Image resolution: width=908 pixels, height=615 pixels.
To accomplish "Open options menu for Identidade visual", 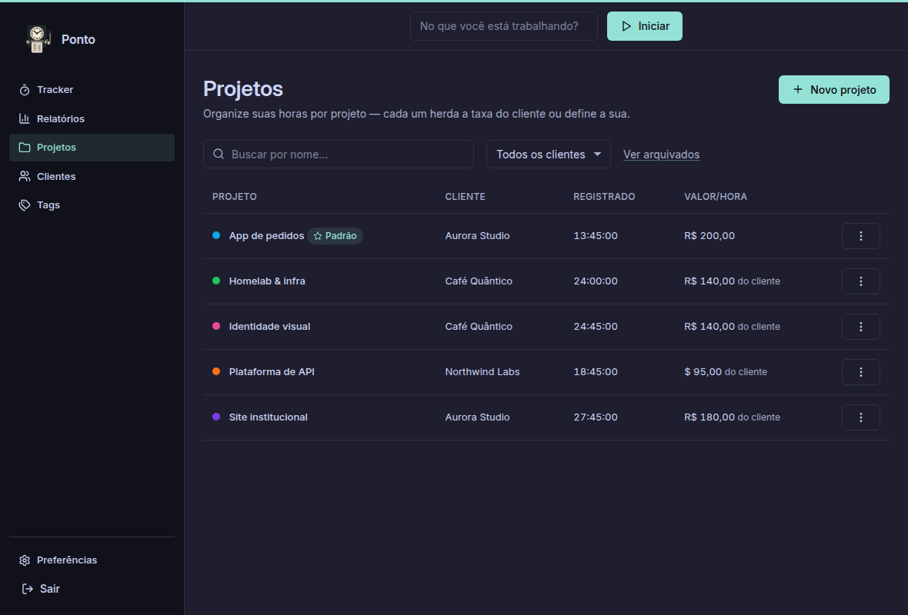I will point(860,327).
